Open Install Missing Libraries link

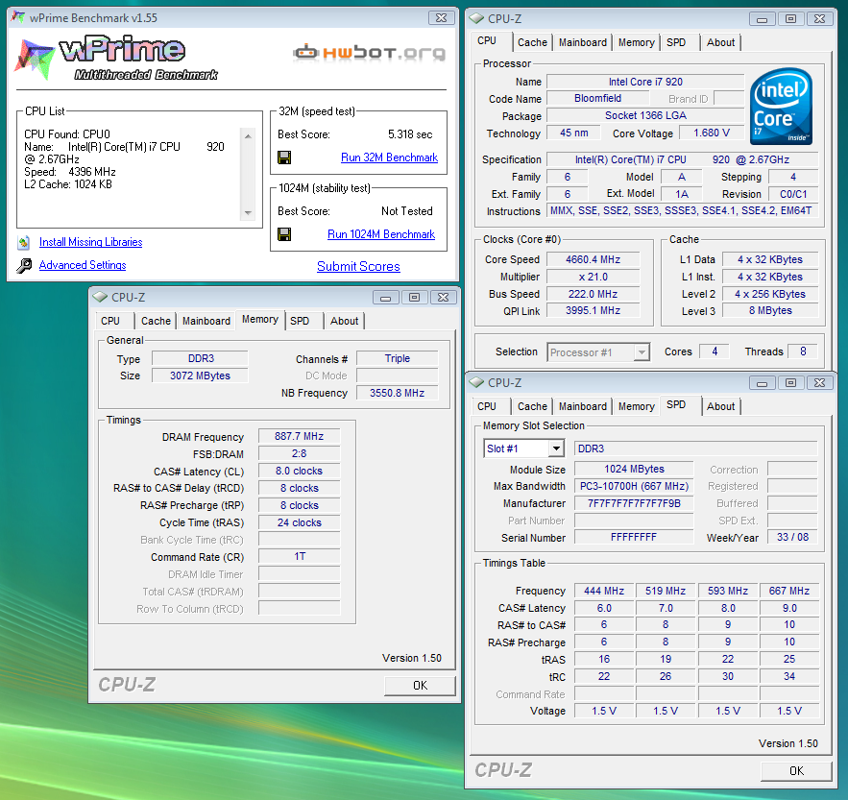(x=91, y=242)
